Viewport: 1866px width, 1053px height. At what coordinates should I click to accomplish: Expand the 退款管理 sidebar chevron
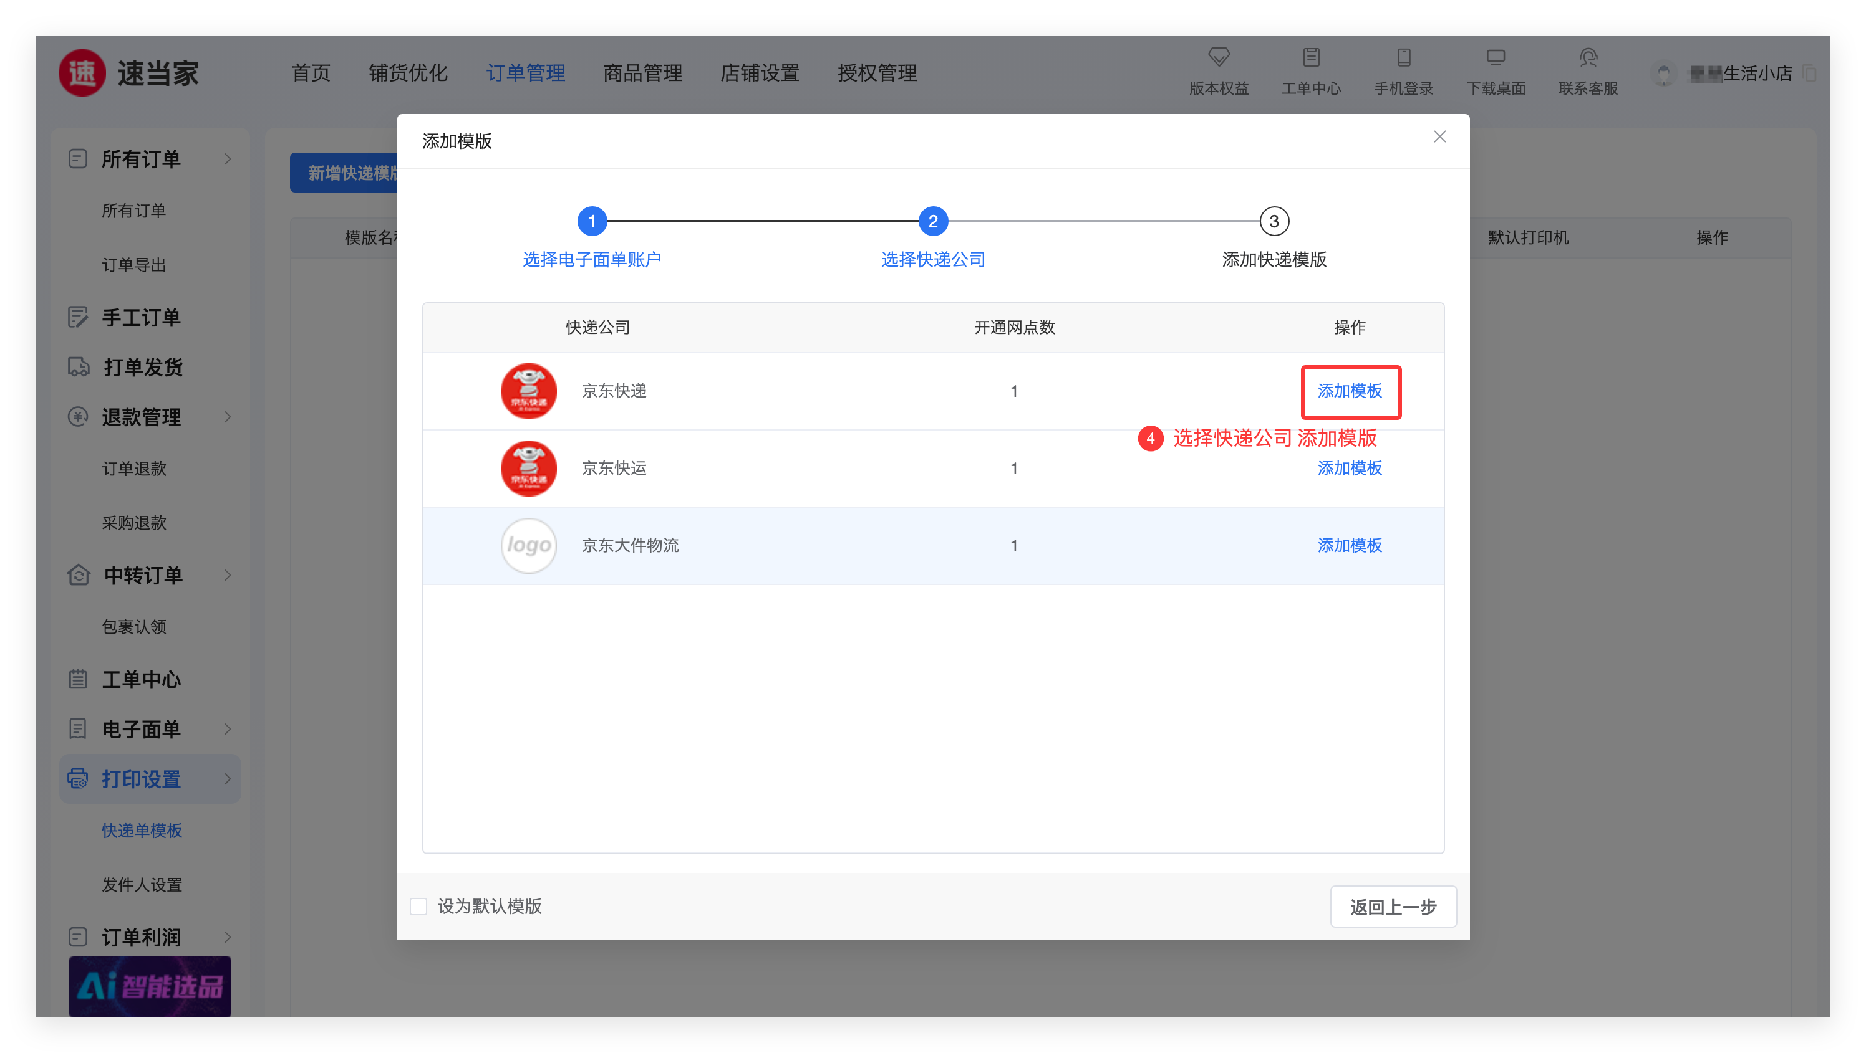tap(228, 417)
